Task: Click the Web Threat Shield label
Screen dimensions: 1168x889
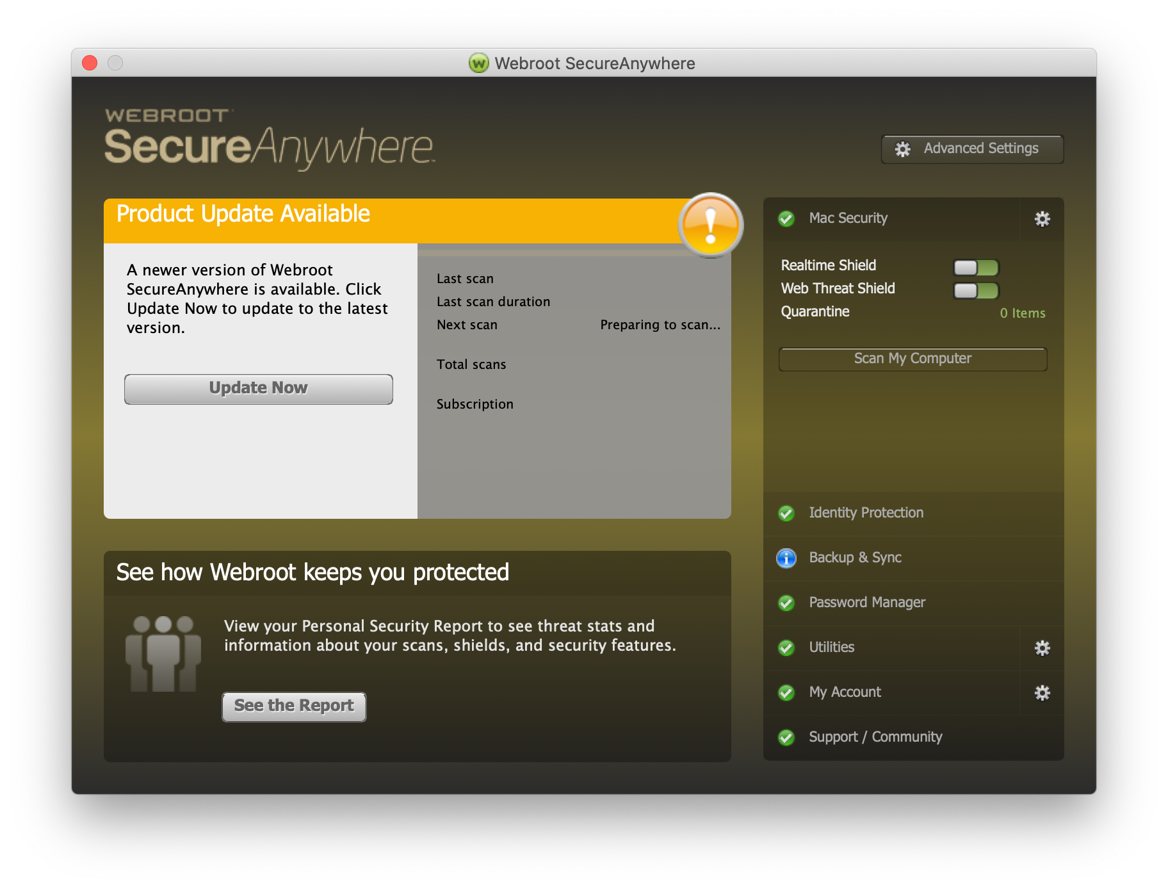Action: click(x=838, y=288)
